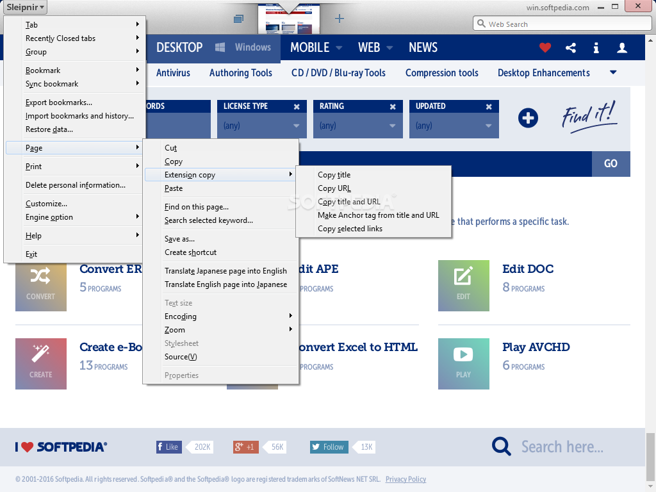This screenshot has height=492, width=656.
Task: Open the Sleipnir main menu button
Action: point(25,7)
